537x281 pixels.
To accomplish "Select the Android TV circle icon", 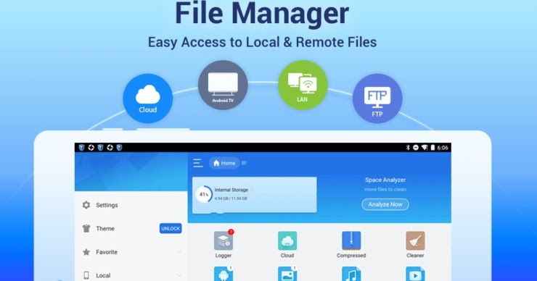I will 223,85.
